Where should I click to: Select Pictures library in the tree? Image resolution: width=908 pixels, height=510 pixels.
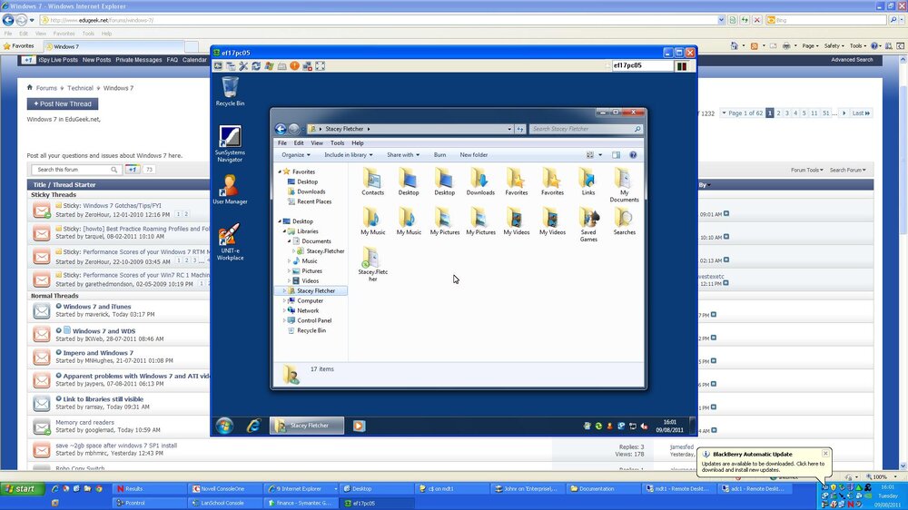(311, 271)
